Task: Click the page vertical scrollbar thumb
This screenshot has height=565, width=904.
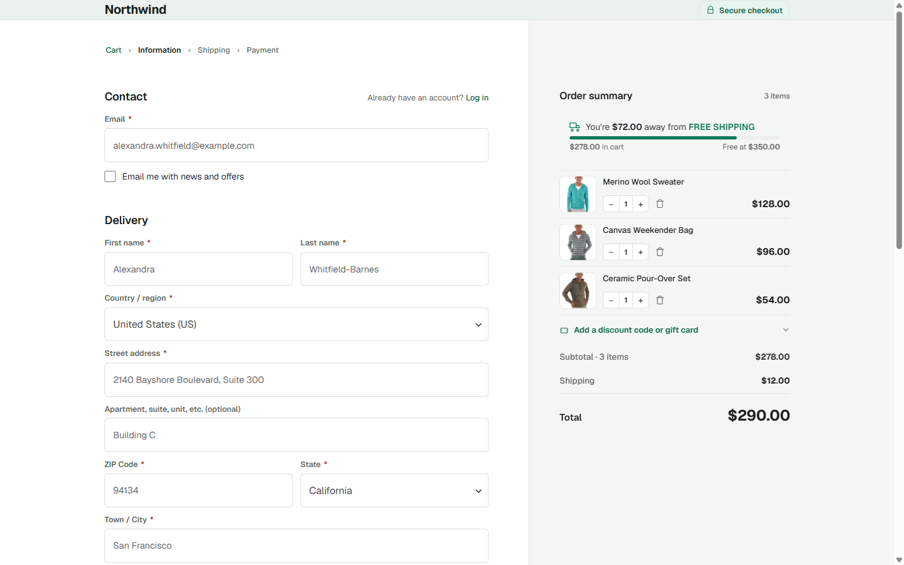Action: point(899,130)
